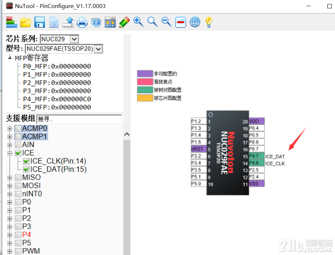The width and height of the screenshot is (335, 255).
Task: Click the orange chip-configured legend swatch
Action: coord(145,98)
